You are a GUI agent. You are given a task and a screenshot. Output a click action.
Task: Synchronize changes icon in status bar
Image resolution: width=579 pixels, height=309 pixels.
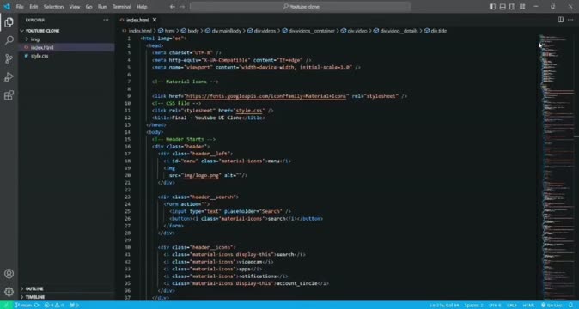37,305
